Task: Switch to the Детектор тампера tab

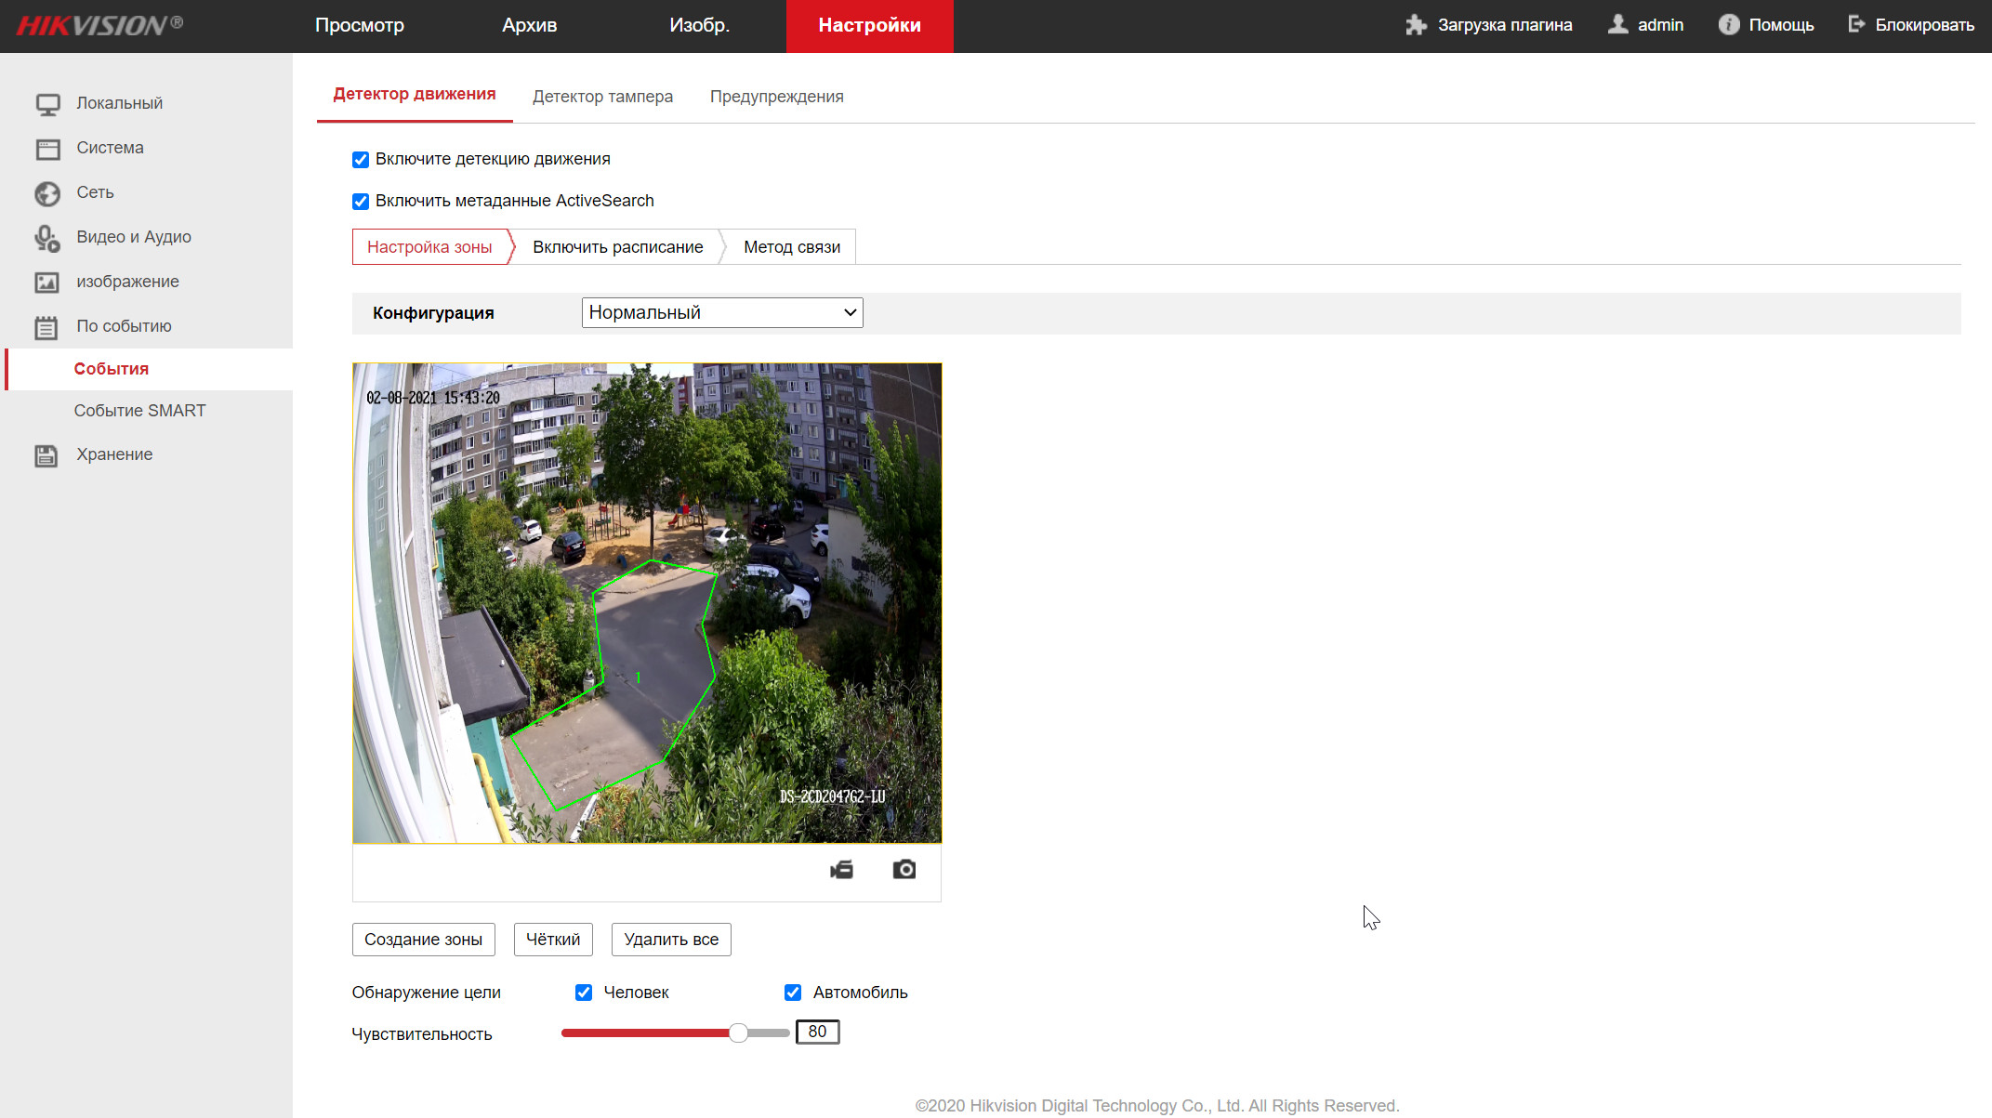Action: click(602, 97)
